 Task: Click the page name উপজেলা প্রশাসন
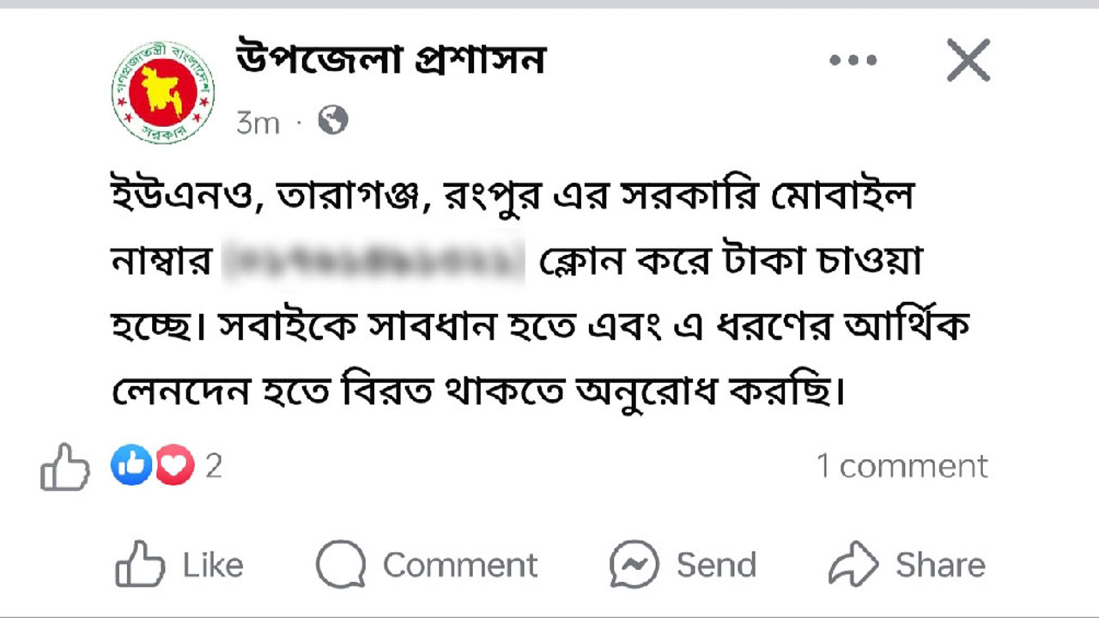point(391,60)
